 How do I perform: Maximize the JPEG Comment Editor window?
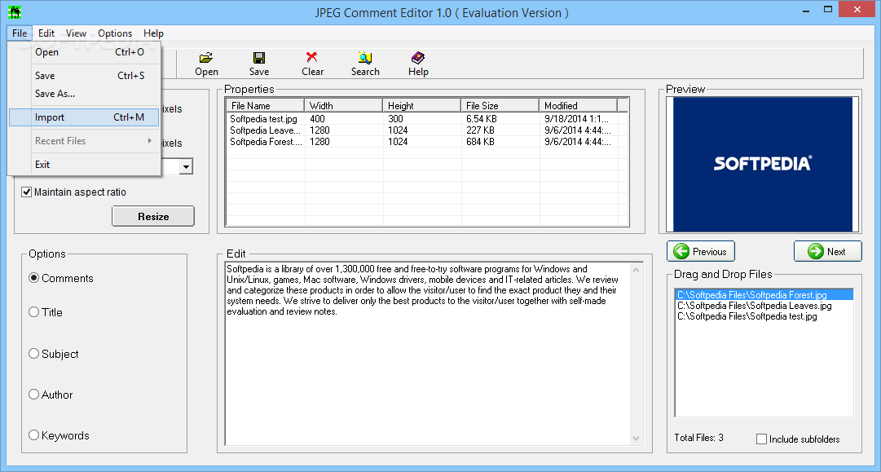[x=828, y=10]
